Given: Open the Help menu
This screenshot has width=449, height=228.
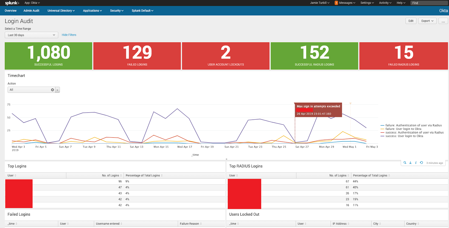Looking at the screenshot, I should pos(401,3).
